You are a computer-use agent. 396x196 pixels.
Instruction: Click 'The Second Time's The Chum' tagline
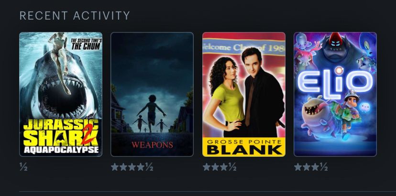point(86,44)
